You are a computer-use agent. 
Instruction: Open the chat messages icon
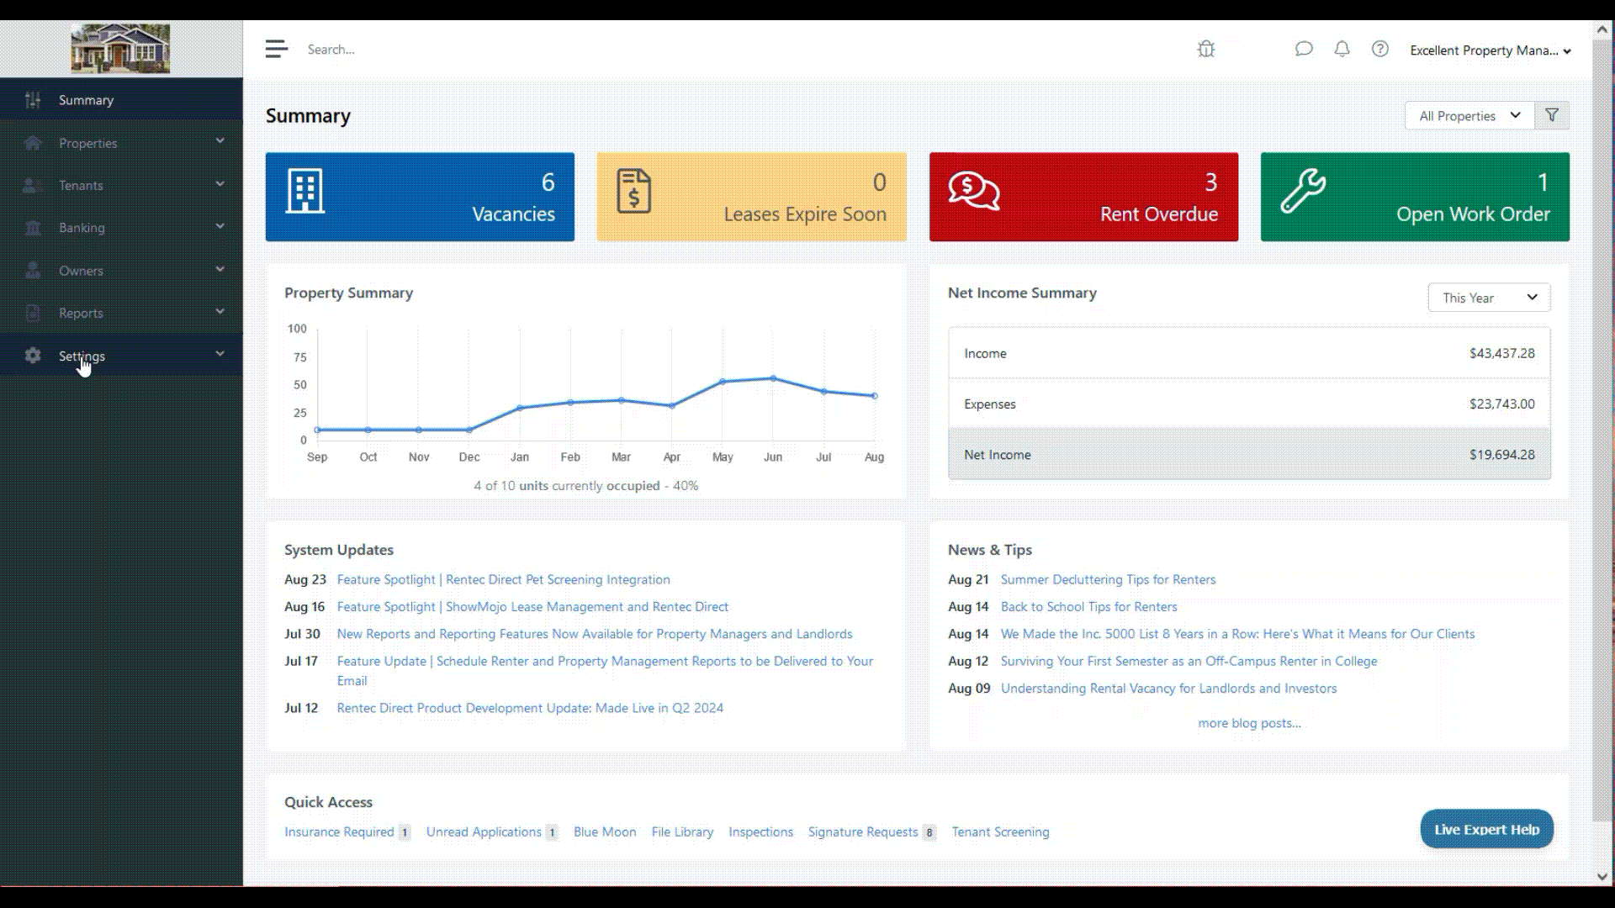[1303, 49]
